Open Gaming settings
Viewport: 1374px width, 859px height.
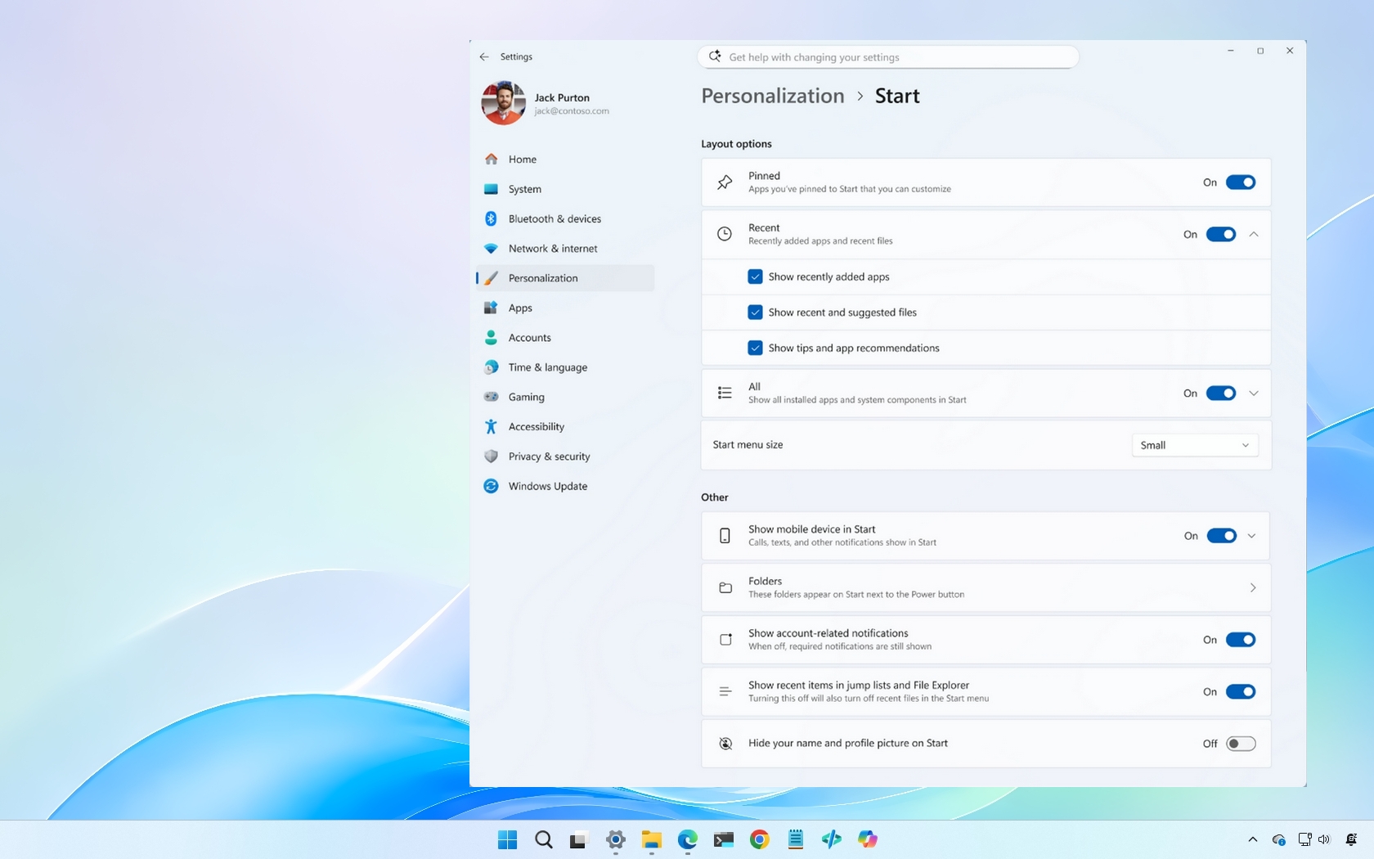(564, 397)
